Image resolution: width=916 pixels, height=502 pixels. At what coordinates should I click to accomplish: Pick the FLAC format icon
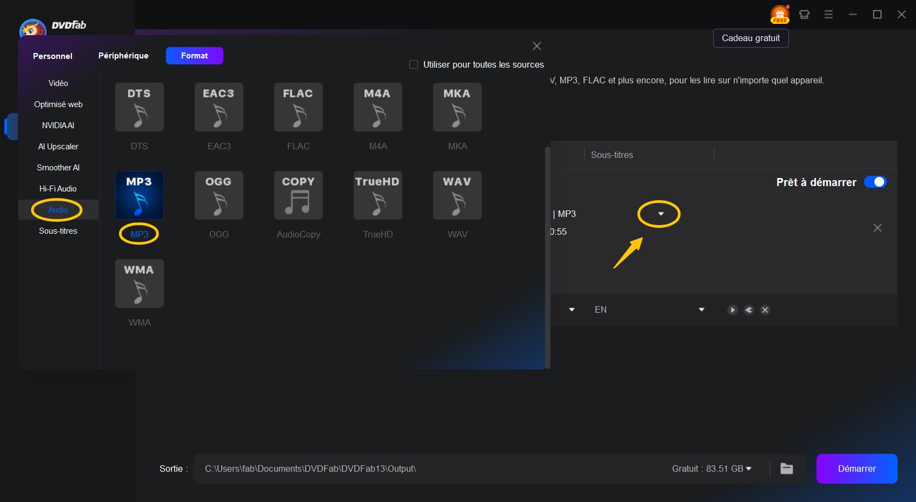[x=298, y=107]
